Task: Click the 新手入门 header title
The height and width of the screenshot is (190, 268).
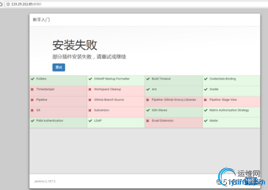Action: click(x=41, y=20)
